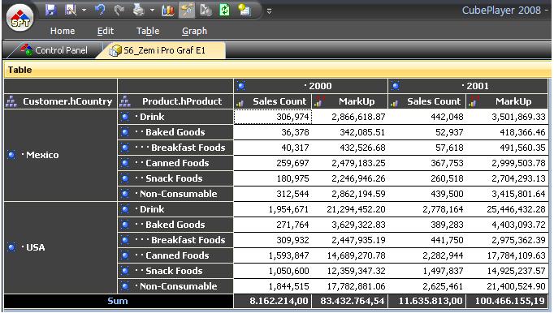Screen dimensions: 554x313
Task: Expand the quick access toolbar customize arrow
Action: point(269,11)
